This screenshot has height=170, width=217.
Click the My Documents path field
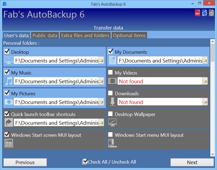click(160, 60)
